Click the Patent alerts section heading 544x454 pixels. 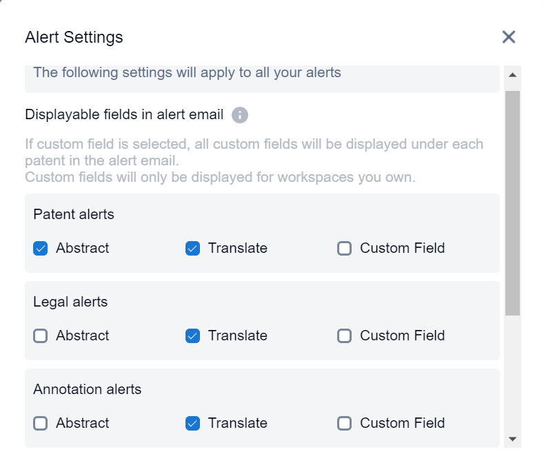click(x=74, y=214)
